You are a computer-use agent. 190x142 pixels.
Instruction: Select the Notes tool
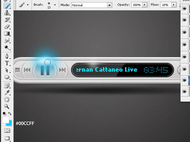pyautogui.click(x=7, y=86)
